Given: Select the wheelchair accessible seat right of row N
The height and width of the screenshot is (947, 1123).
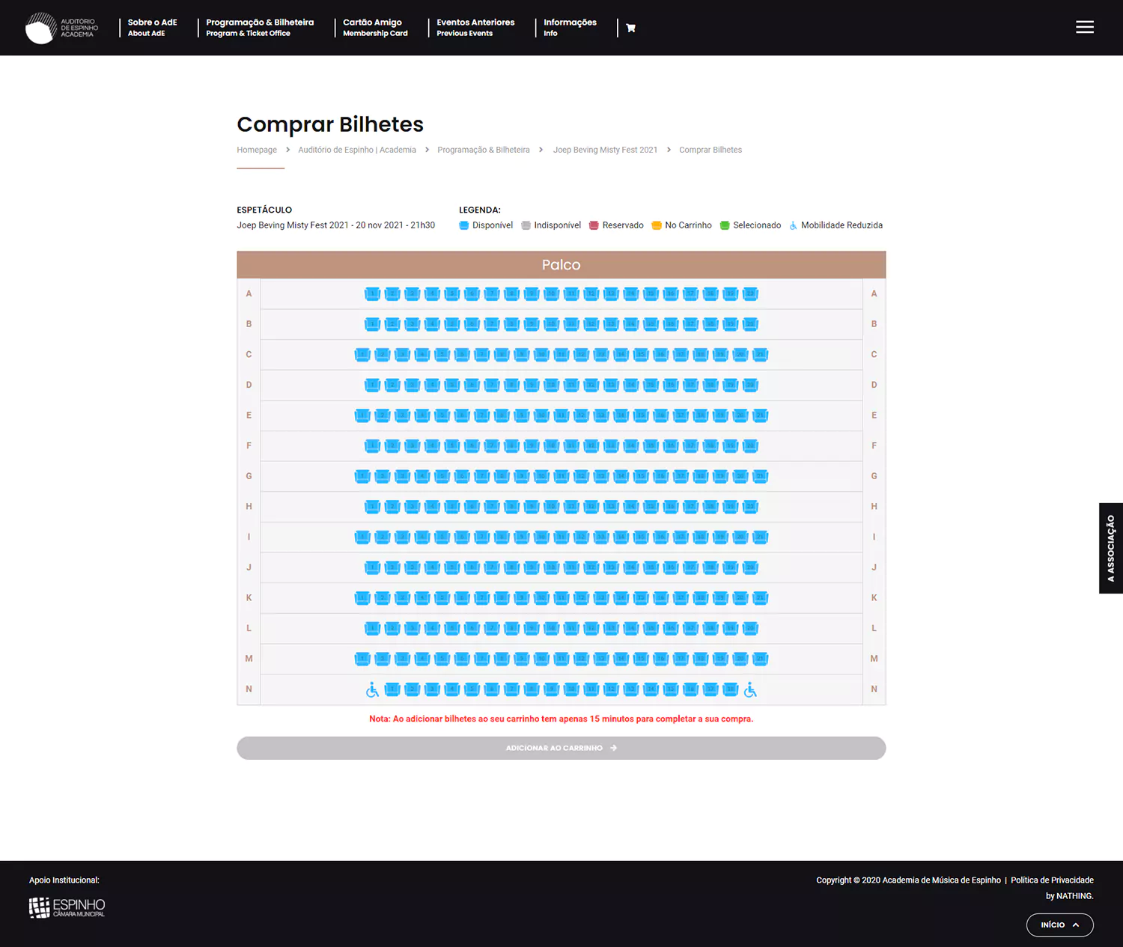Looking at the screenshot, I should pos(751,689).
